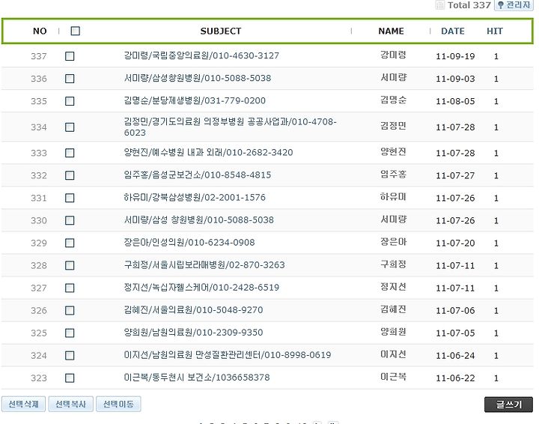The image size is (539, 424).
Task: Select row 323 checkbox
Action: tap(70, 378)
